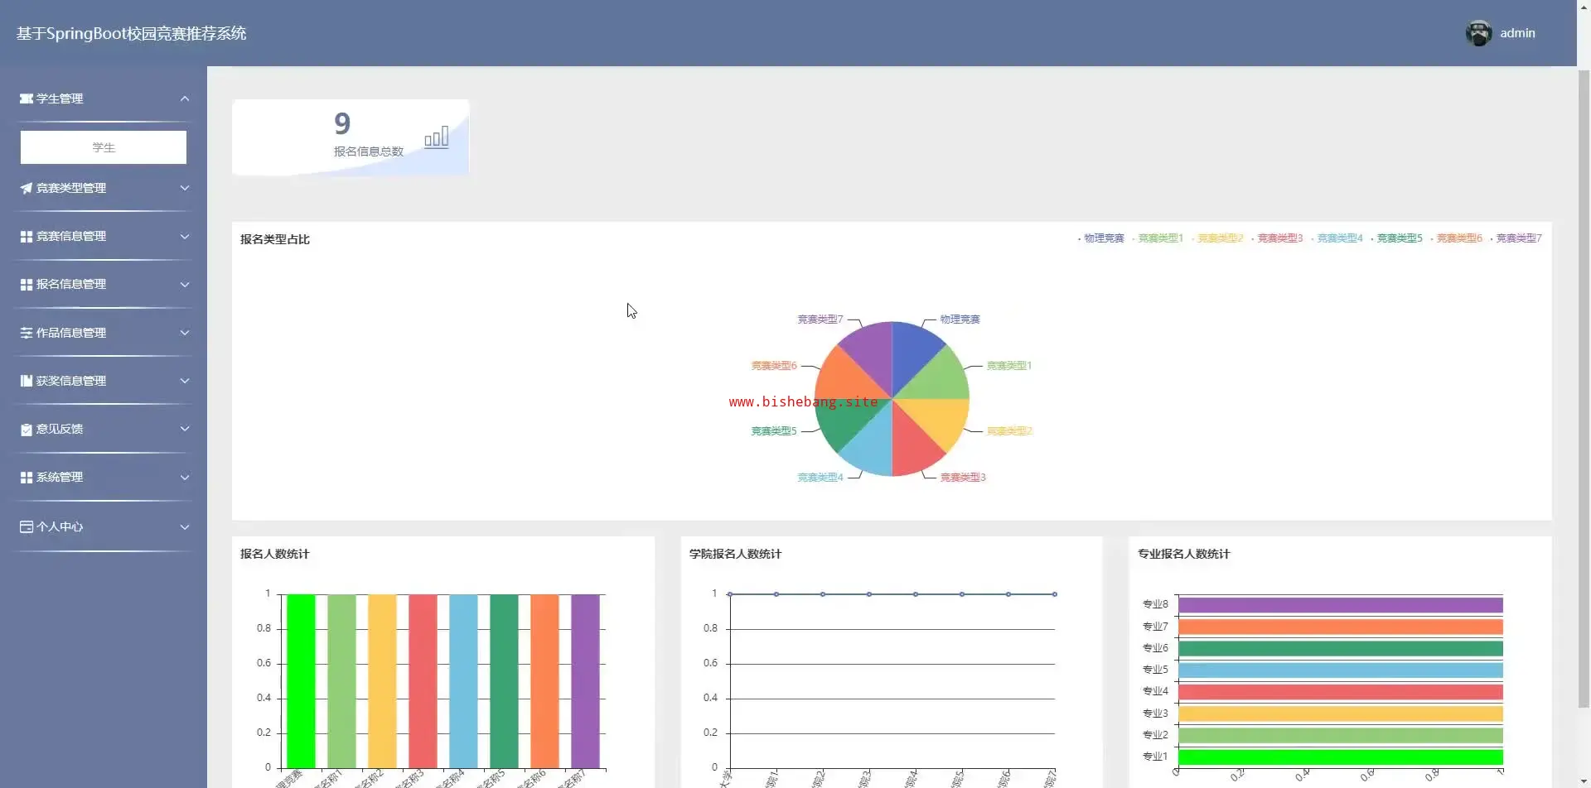Click the system title in header
The height and width of the screenshot is (788, 1591).
tap(131, 33)
